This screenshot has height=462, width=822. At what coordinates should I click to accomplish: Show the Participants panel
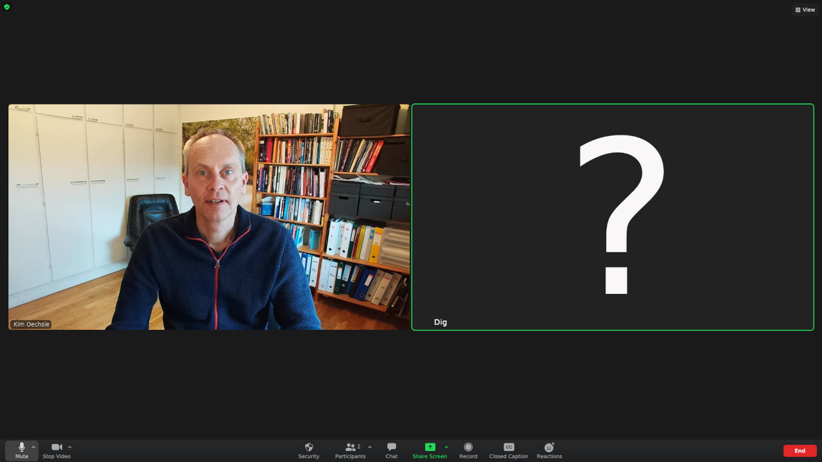click(351, 450)
